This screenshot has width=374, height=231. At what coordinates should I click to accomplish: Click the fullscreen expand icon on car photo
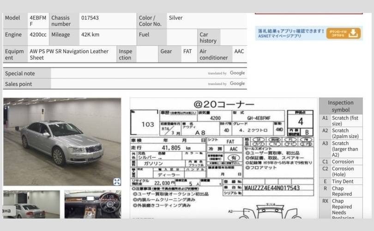click(117, 182)
